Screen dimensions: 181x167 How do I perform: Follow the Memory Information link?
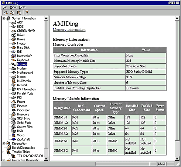(x=69, y=30)
